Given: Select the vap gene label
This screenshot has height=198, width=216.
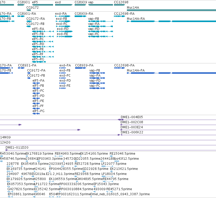Looking at the screenshot, I should point(91,2).
